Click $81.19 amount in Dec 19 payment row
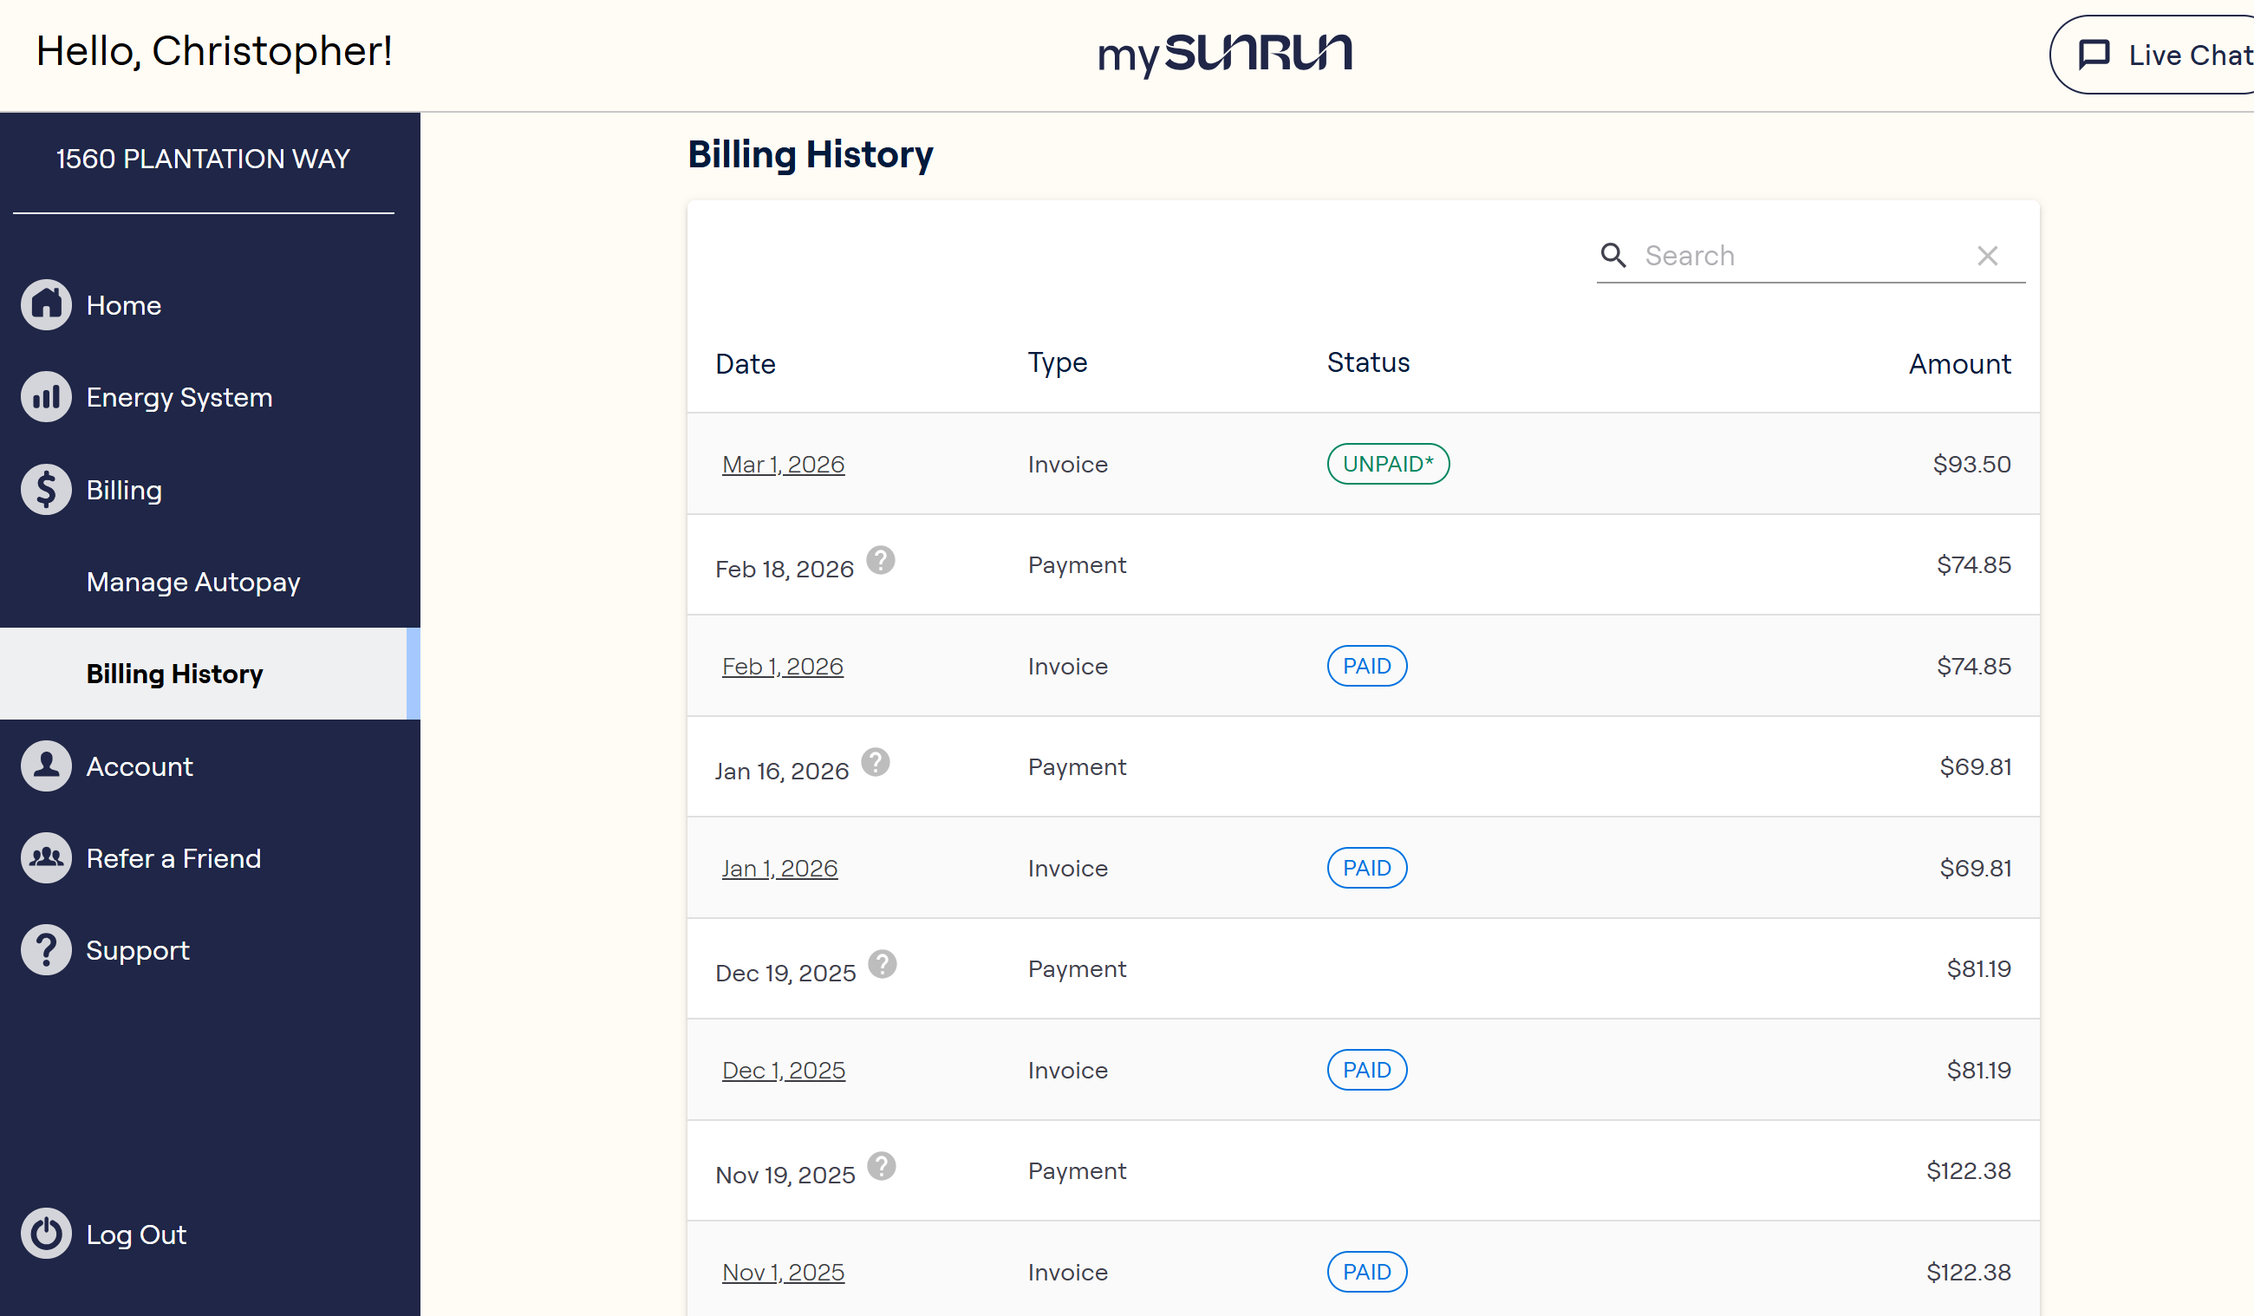 click(x=1978, y=969)
